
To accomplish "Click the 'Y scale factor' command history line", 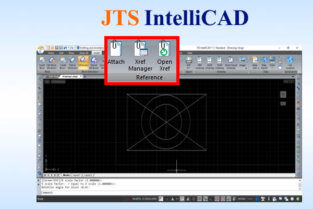I will [79, 184].
